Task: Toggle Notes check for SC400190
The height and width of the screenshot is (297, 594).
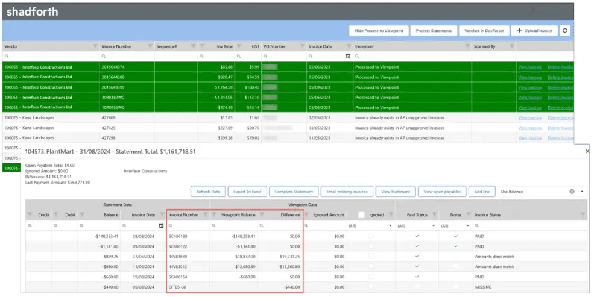Action: (456, 236)
